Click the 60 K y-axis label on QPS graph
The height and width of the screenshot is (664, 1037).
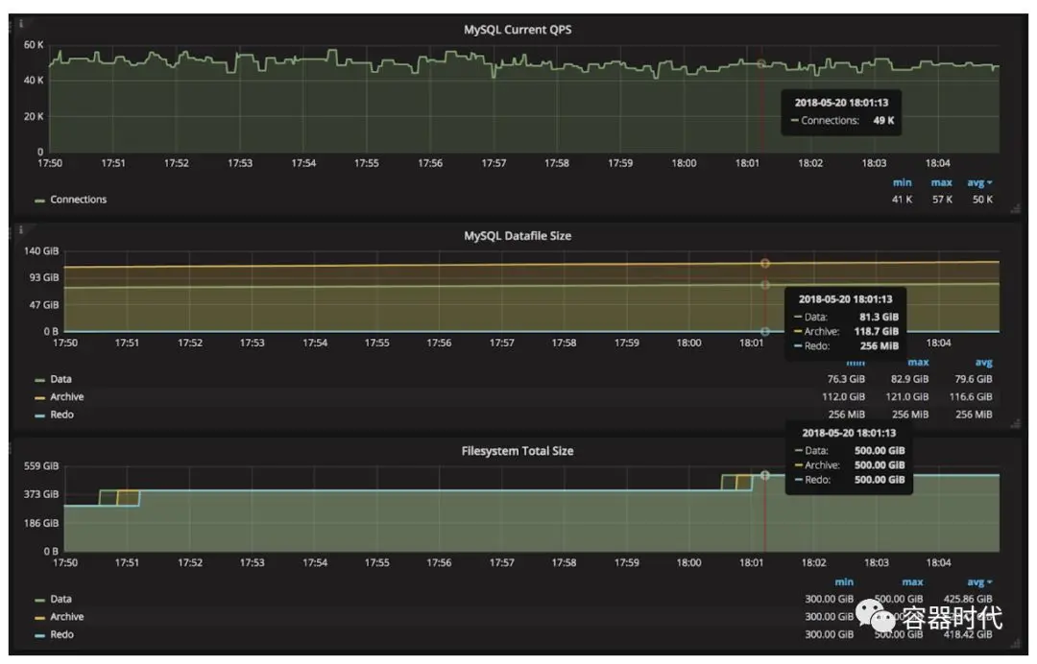pyautogui.click(x=33, y=46)
